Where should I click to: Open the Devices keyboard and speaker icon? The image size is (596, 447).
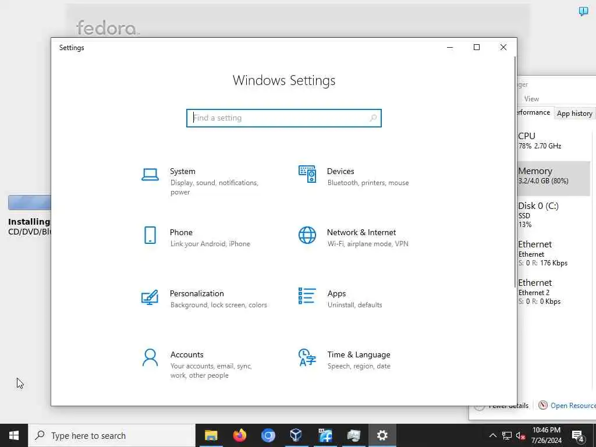coord(307,174)
